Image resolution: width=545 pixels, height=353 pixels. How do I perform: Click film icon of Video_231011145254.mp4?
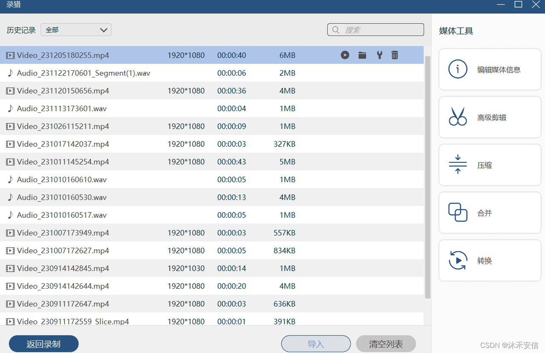10,162
